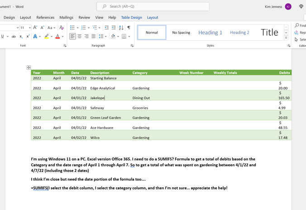Open Change Case dropdown
The height and width of the screenshot is (210, 306).
point(51,28)
